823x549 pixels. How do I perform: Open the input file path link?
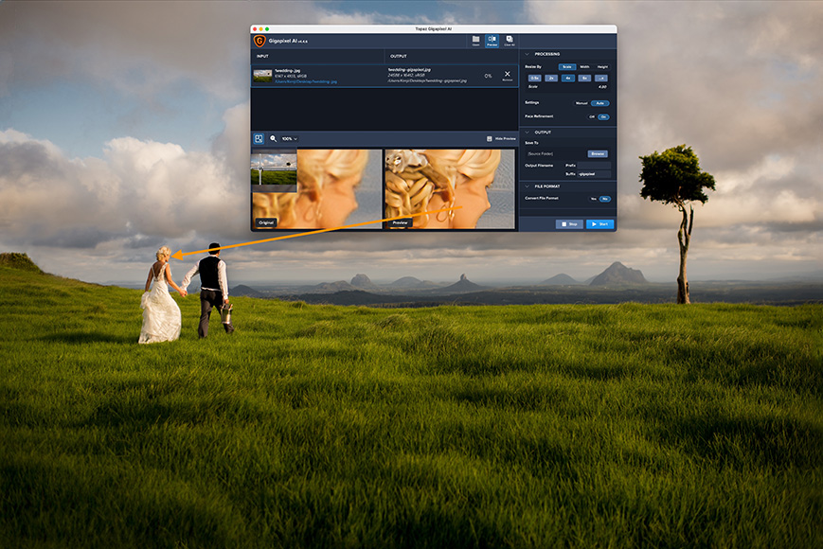[306, 81]
